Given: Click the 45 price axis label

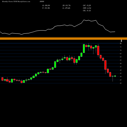Looking at the screenshot, I should [x=121, y=67].
